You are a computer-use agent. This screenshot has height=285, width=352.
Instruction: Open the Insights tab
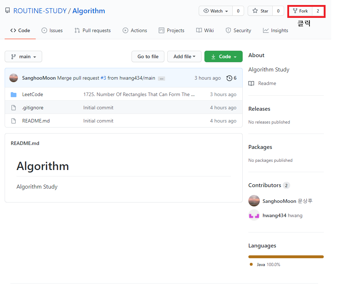[x=276, y=30]
